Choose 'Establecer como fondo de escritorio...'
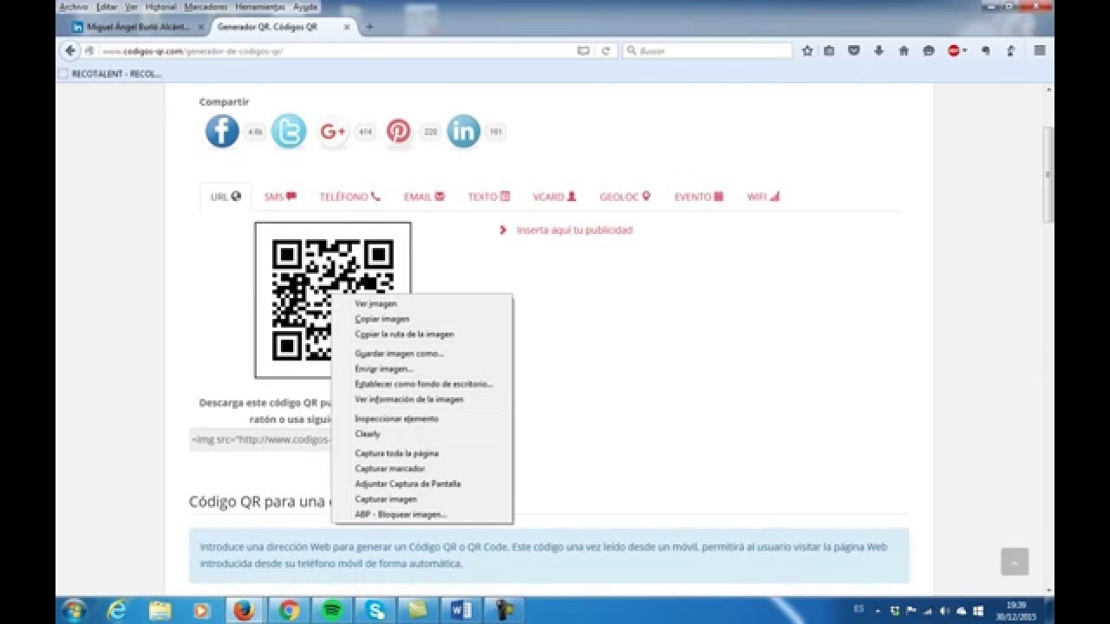Viewport: 1110px width, 624px height. (x=422, y=384)
